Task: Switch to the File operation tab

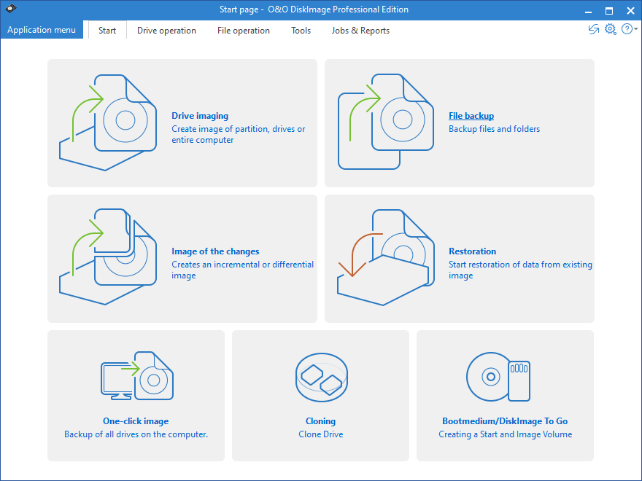Action: 243,30
